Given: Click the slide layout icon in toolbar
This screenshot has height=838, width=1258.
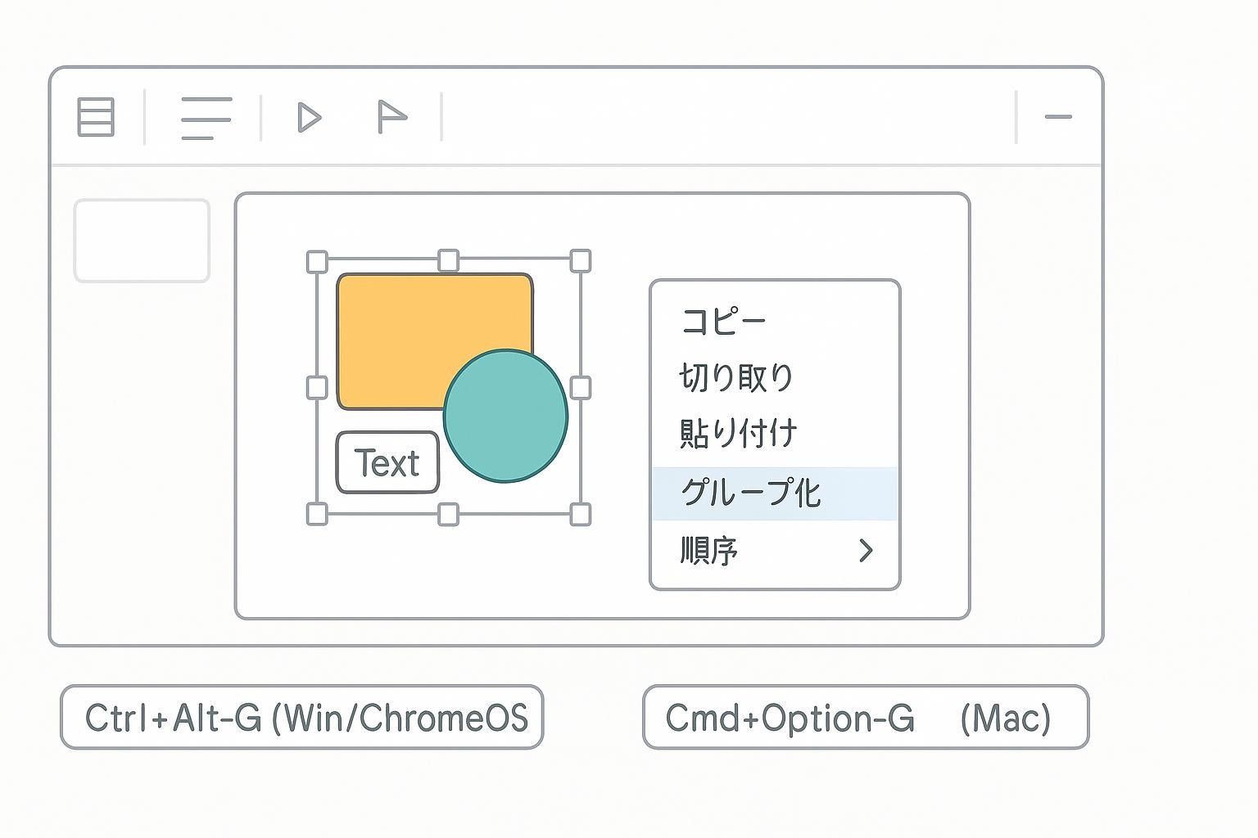Looking at the screenshot, I should coord(96,117).
